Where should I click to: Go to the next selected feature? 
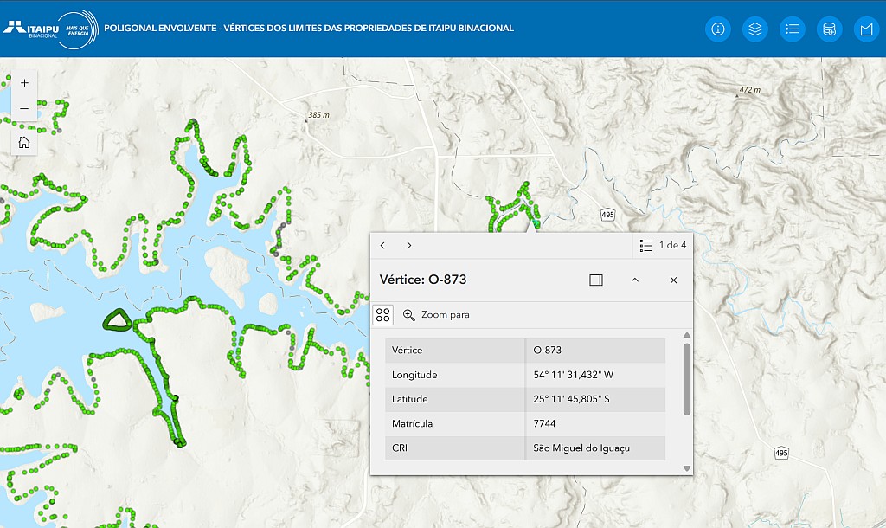pos(409,245)
